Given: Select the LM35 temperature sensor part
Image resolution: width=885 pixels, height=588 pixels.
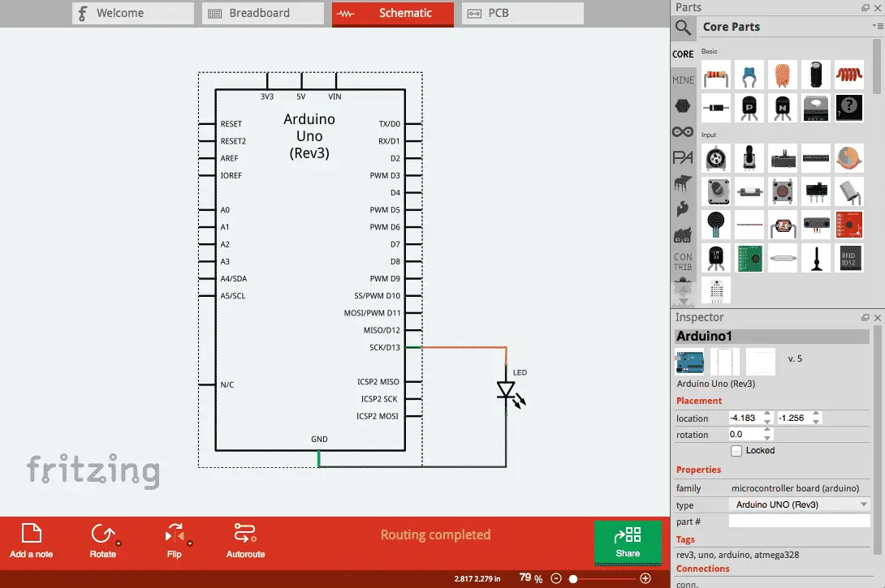Looking at the screenshot, I should [x=715, y=258].
